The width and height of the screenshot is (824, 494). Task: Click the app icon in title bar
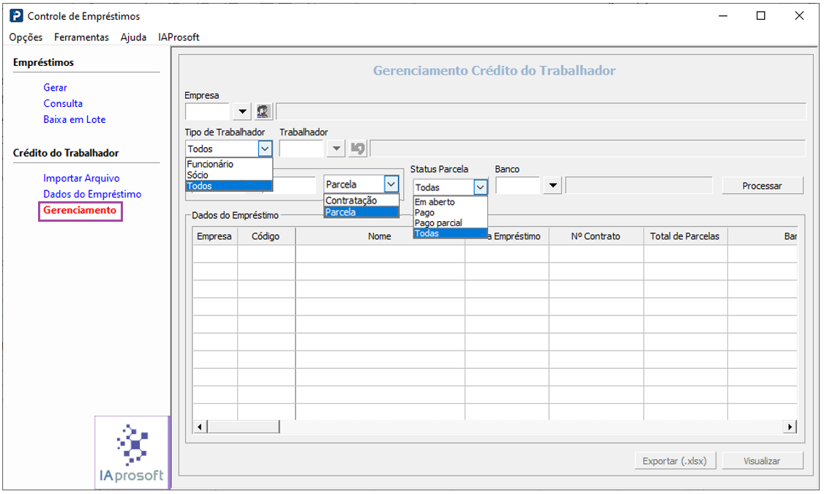[16, 15]
